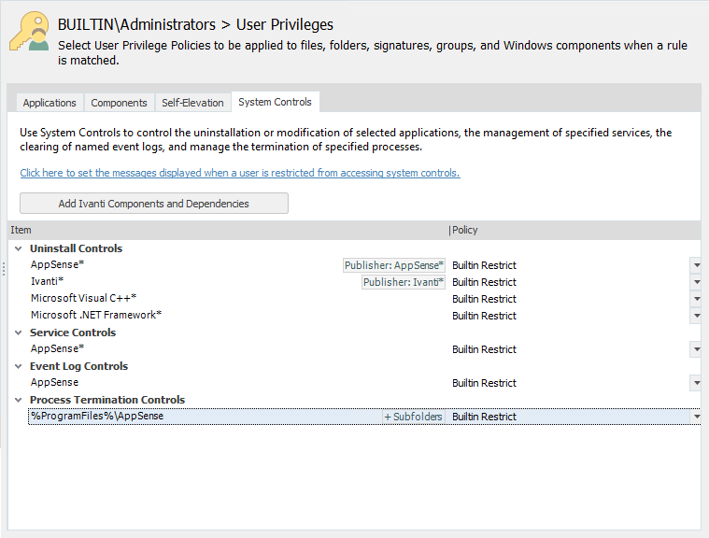Click Add Ivanti Components and Dependencies button
This screenshot has width=709, height=538.
[154, 204]
